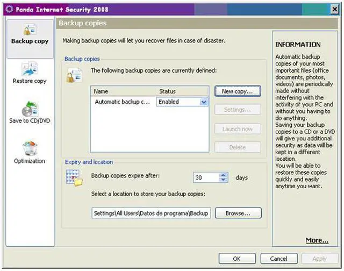Click the expiry days number field
Viewport: 344px width, 271px height.
[205, 177]
